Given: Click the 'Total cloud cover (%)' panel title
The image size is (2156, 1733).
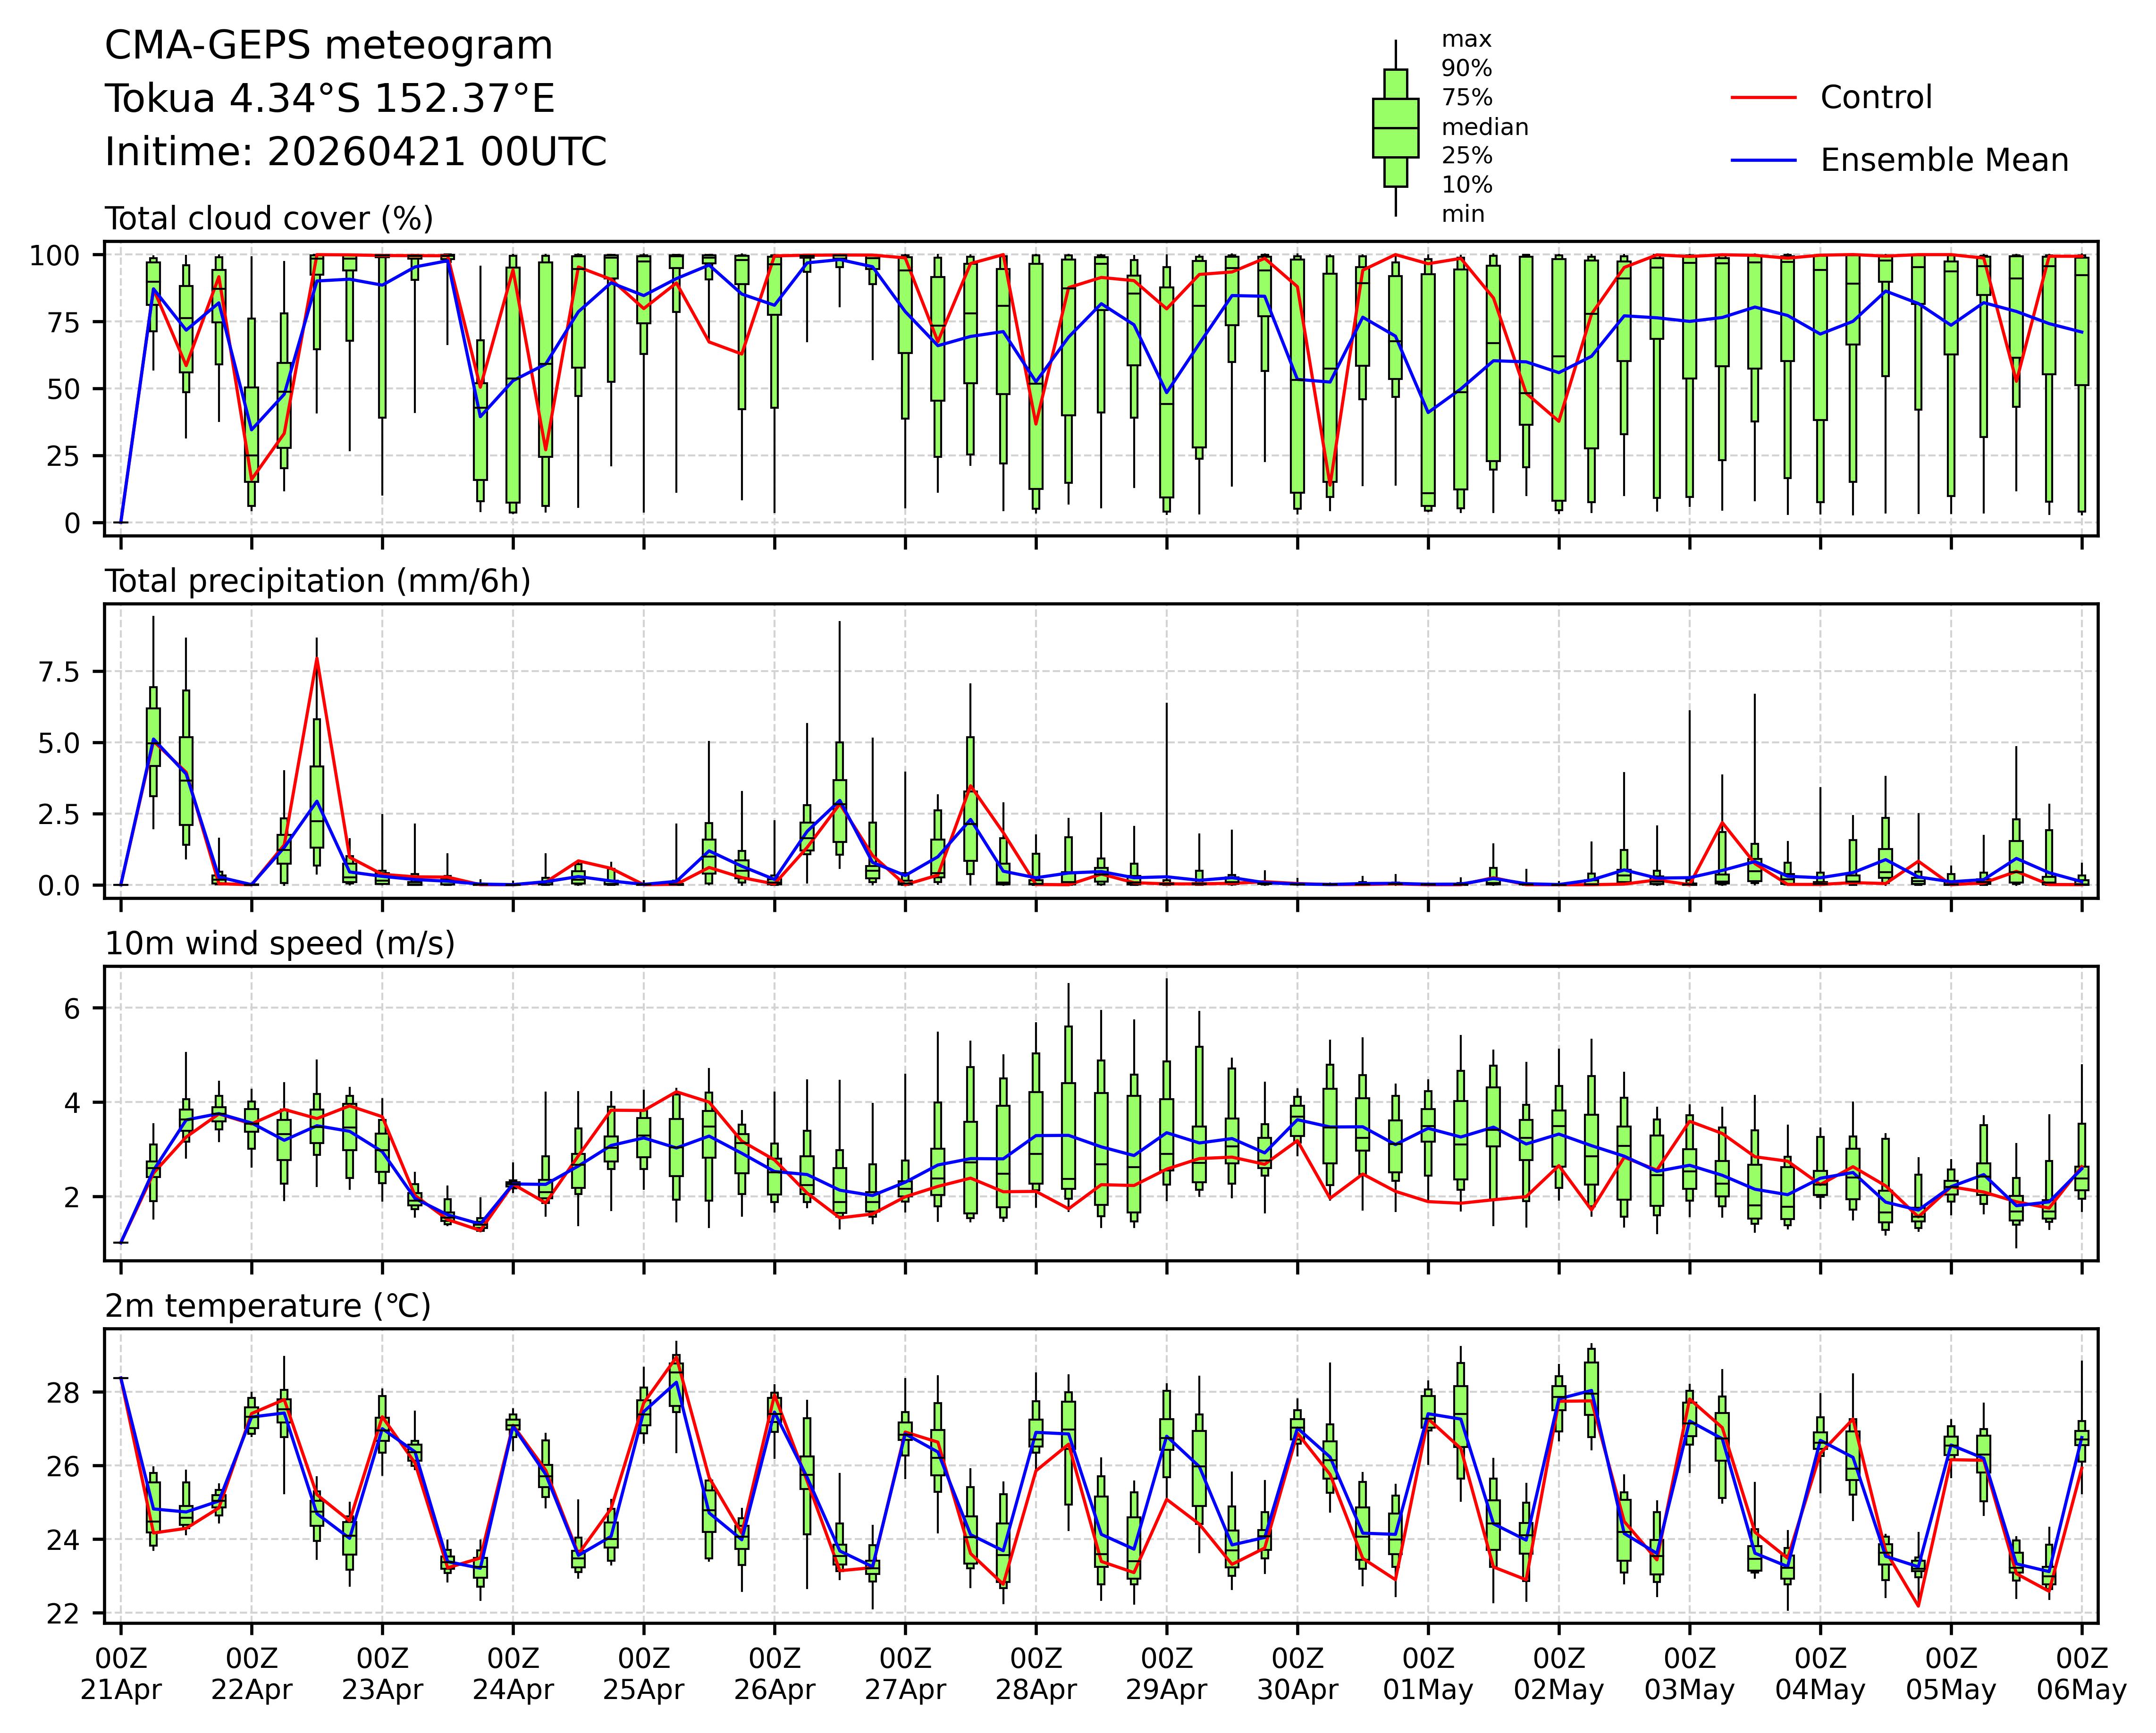Looking at the screenshot, I should pos(269,218).
